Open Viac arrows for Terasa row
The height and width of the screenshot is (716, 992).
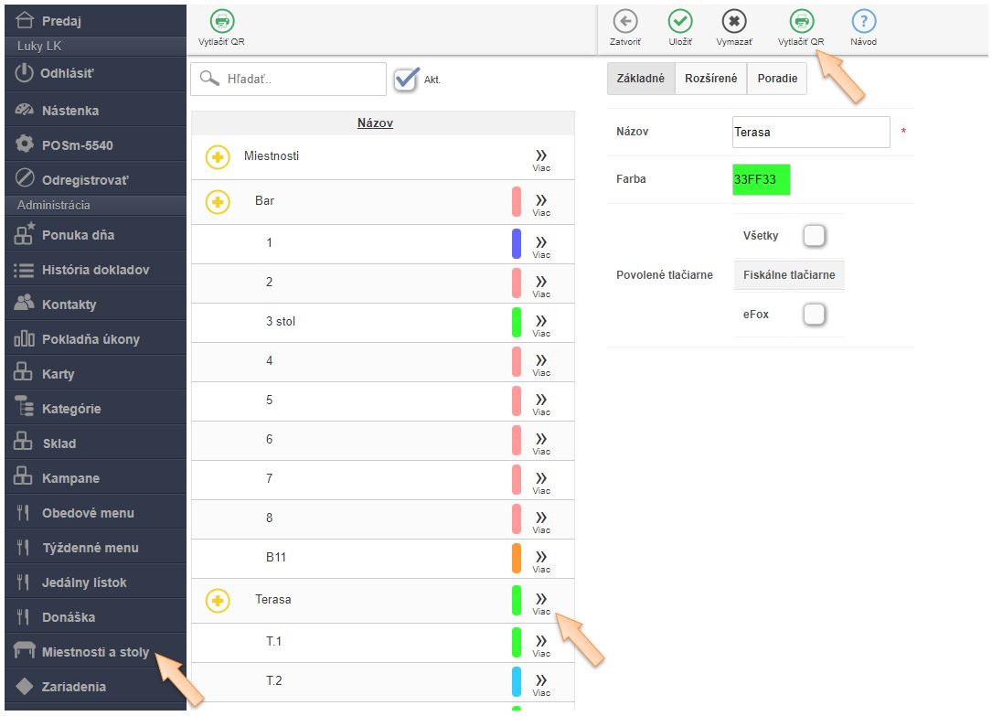[541, 600]
